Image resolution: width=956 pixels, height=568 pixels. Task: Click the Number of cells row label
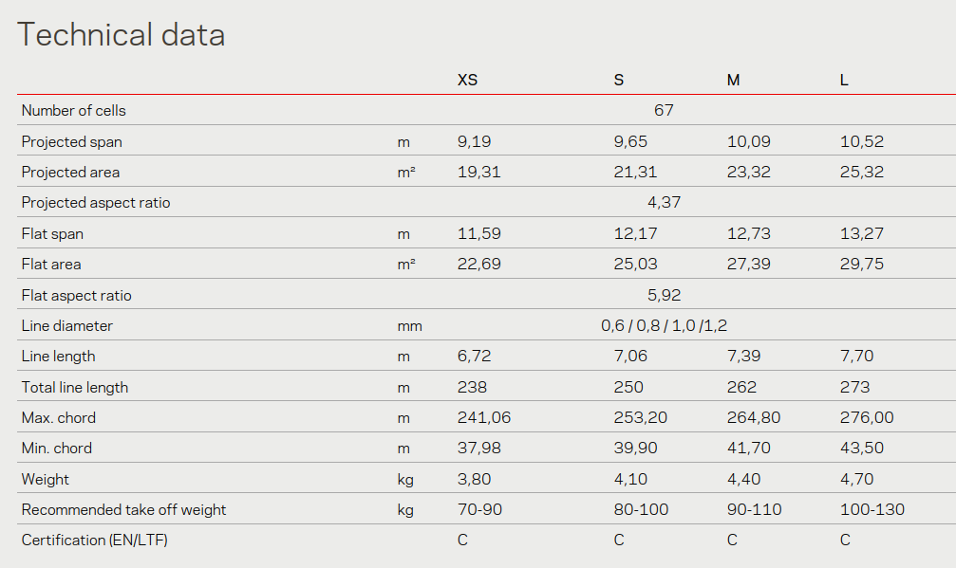coord(73,111)
